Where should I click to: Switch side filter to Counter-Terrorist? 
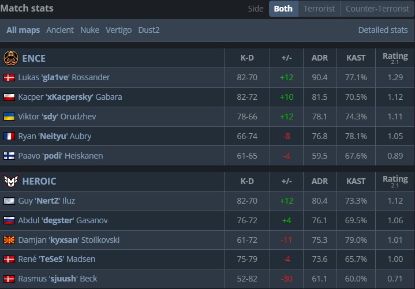[x=377, y=9]
